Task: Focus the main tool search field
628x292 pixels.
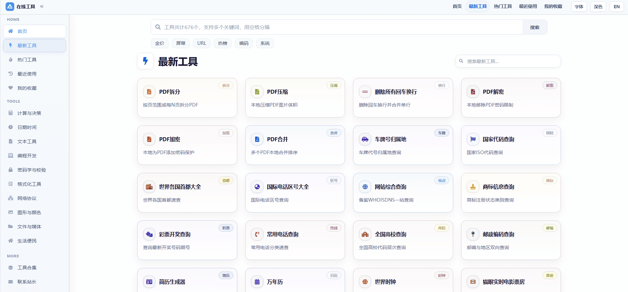Action: tap(337, 27)
